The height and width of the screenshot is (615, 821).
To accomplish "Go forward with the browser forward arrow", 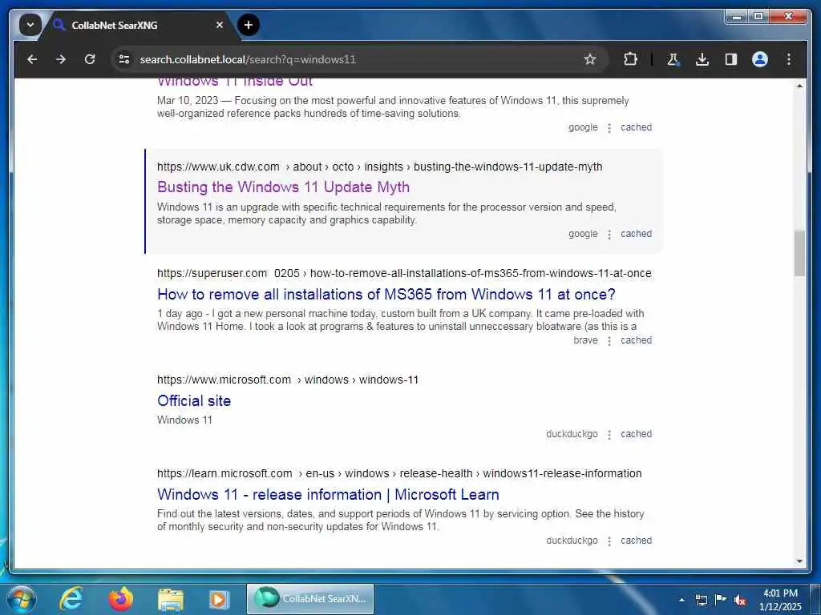I will pos(61,59).
